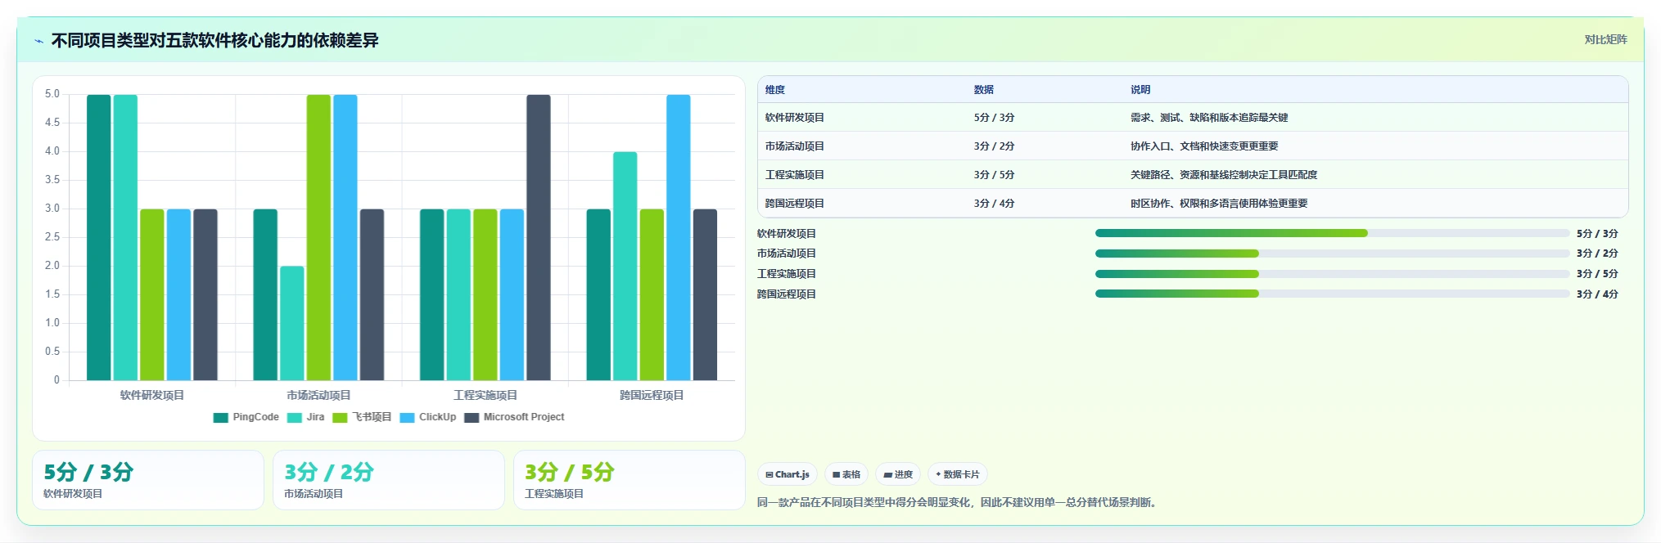Click the Chart.js tag chip

pyautogui.click(x=788, y=474)
